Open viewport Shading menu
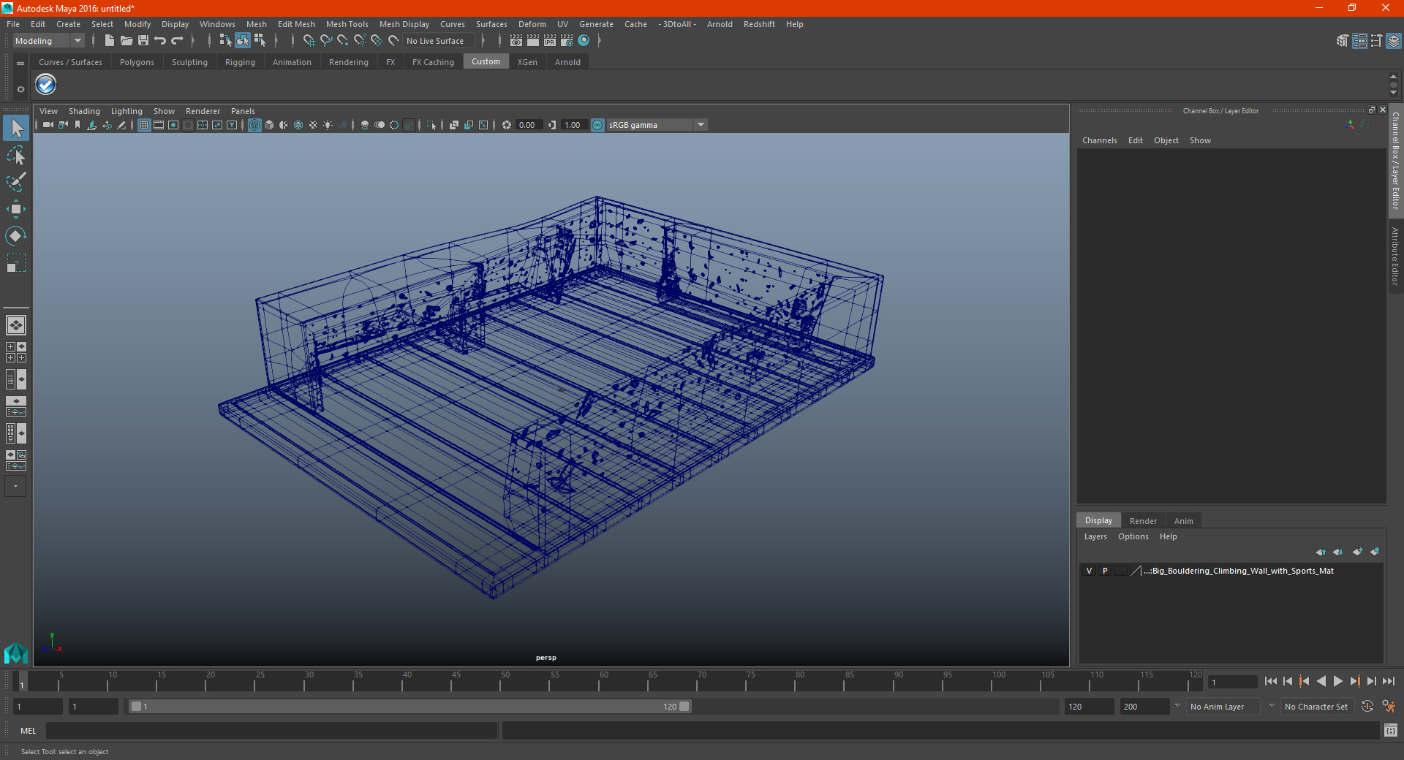1404x760 pixels. click(x=84, y=111)
